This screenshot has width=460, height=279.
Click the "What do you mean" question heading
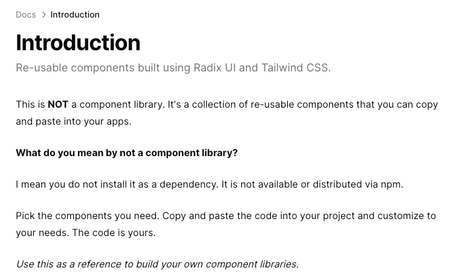[127, 153]
